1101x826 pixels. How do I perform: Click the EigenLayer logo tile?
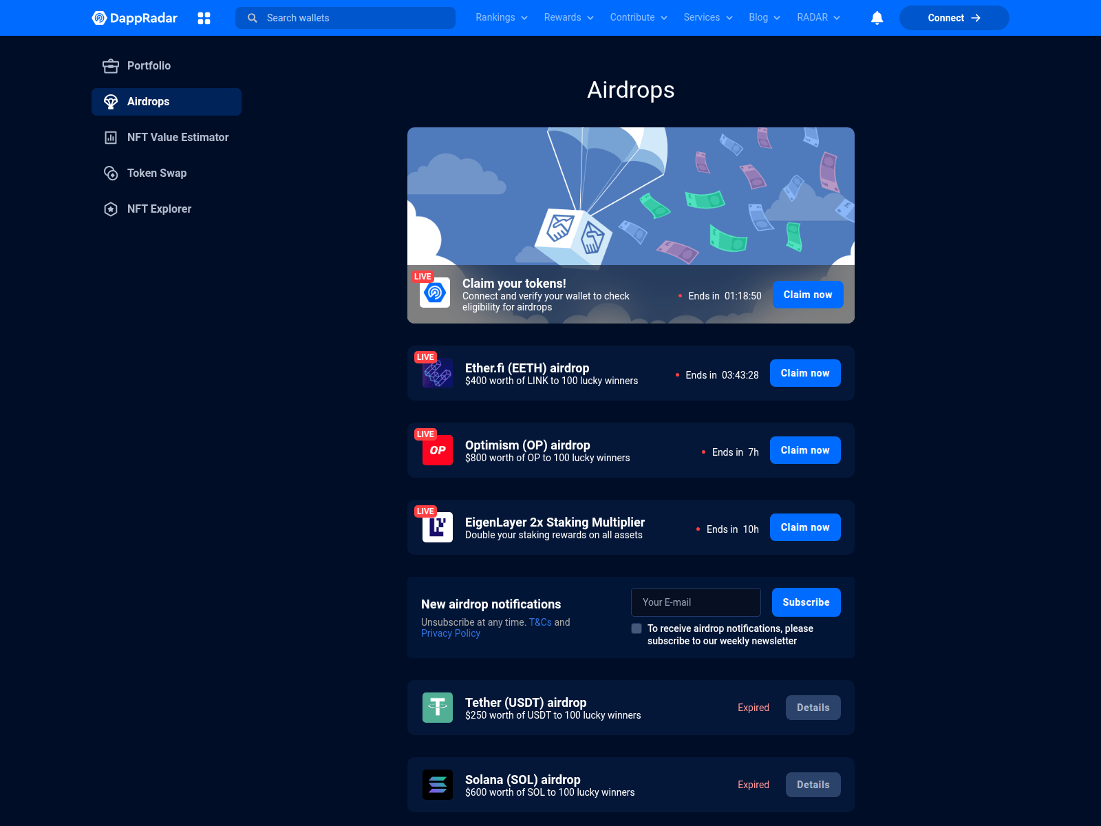pyautogui.click(x=437, y=527)
